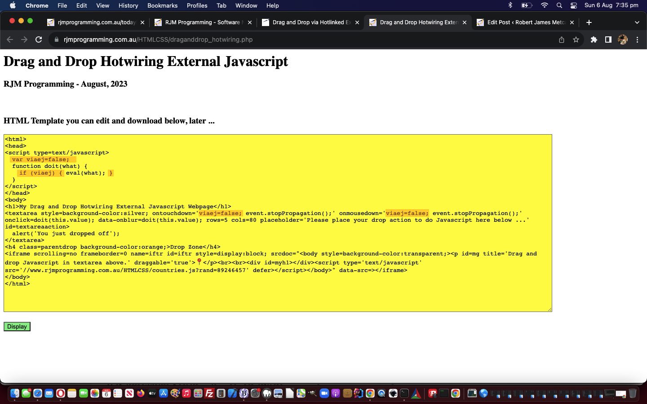Open Finder from the Dock

tap(15, 394)
